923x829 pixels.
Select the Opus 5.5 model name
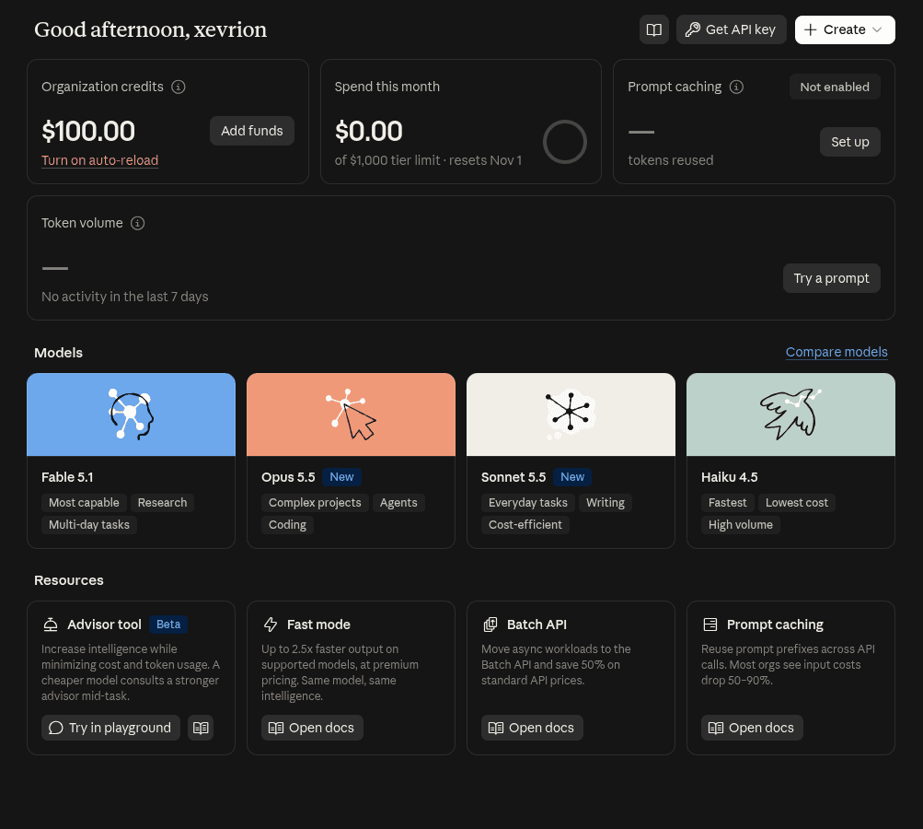tap(288, 477)
